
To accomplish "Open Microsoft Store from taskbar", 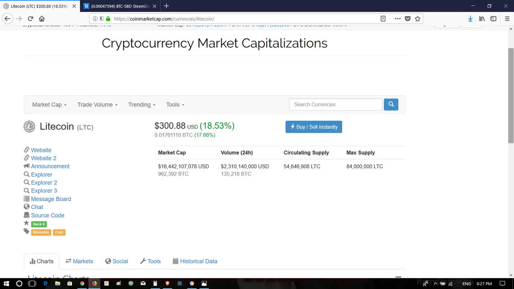I will (x=70, y=283).
